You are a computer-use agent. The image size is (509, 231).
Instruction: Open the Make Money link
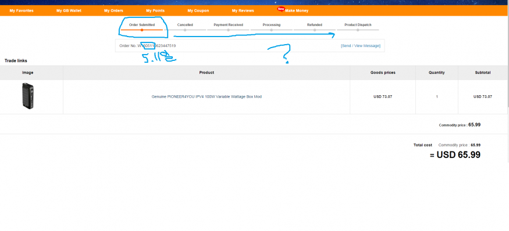pos(297,10)
